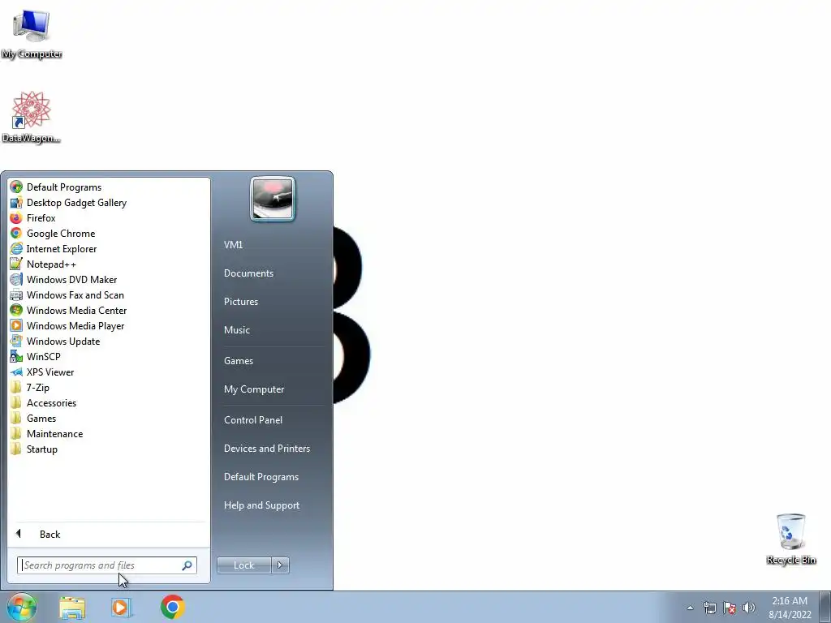831x623 pixels.
Task: Show hidden tray icons arrow
Action: point(690,608)
